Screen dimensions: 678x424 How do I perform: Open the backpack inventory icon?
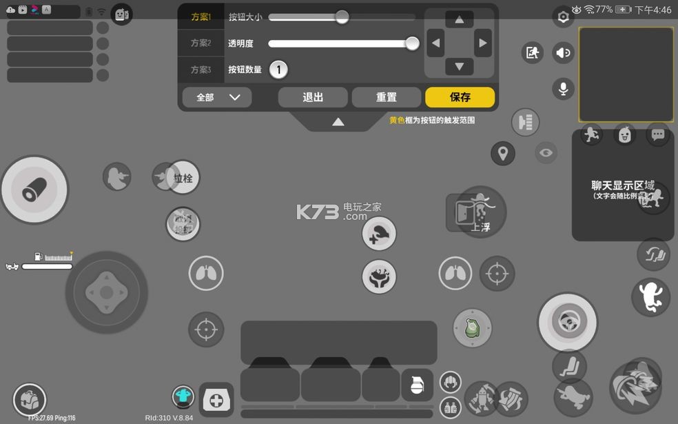30,399
